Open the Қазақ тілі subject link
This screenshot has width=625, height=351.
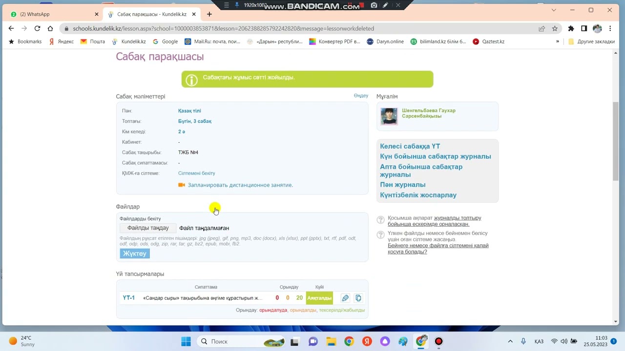(189, 111)
